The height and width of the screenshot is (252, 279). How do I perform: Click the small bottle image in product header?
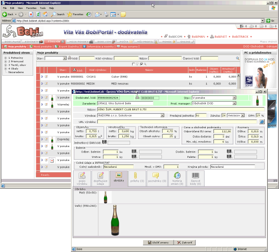pos(257,100)
